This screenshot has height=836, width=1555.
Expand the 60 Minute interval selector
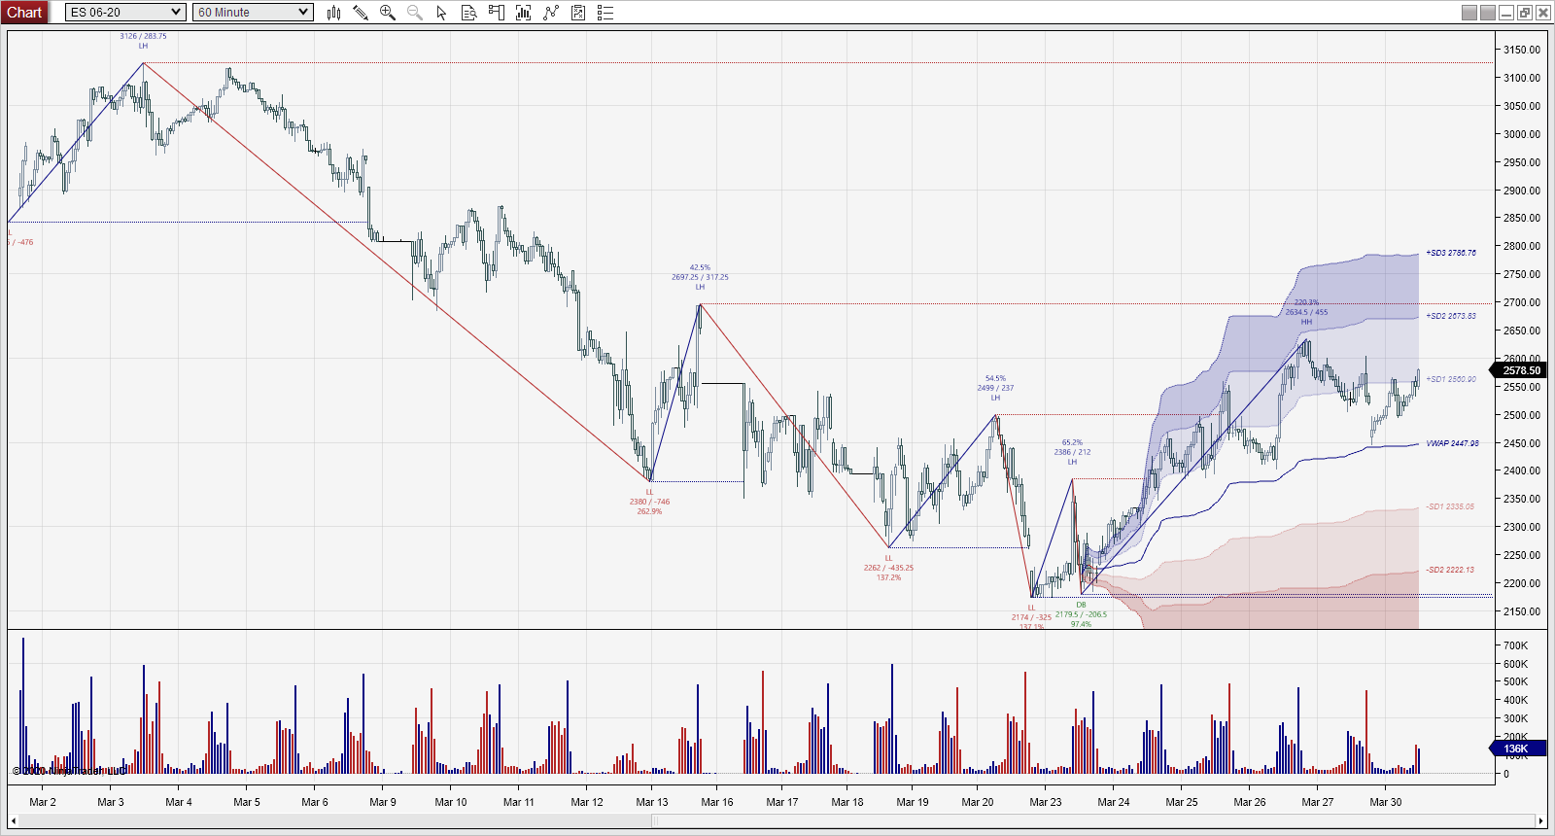click(253, 13)
